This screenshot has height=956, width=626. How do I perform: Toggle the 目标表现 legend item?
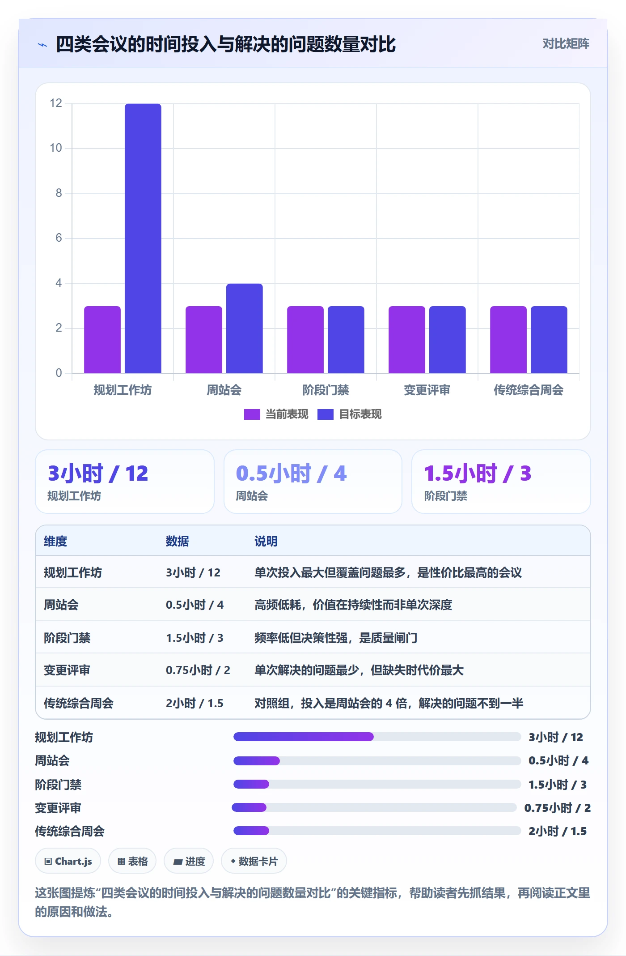click(350, 414)
